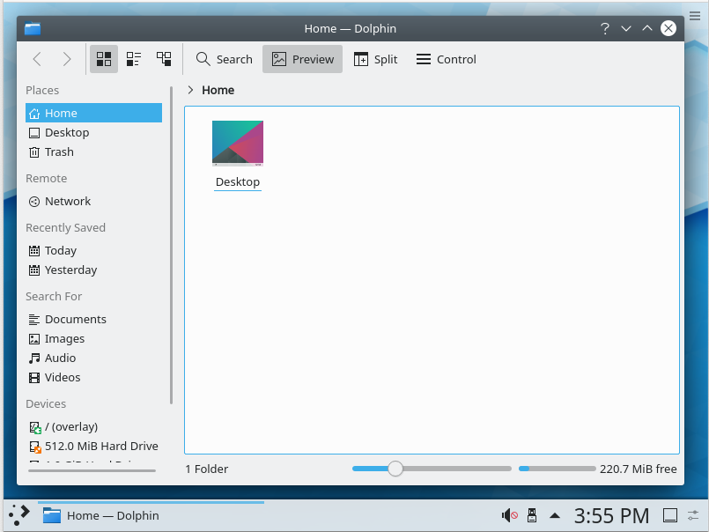Select the Desktop folder thumbnail

click(x=238, y=144)
